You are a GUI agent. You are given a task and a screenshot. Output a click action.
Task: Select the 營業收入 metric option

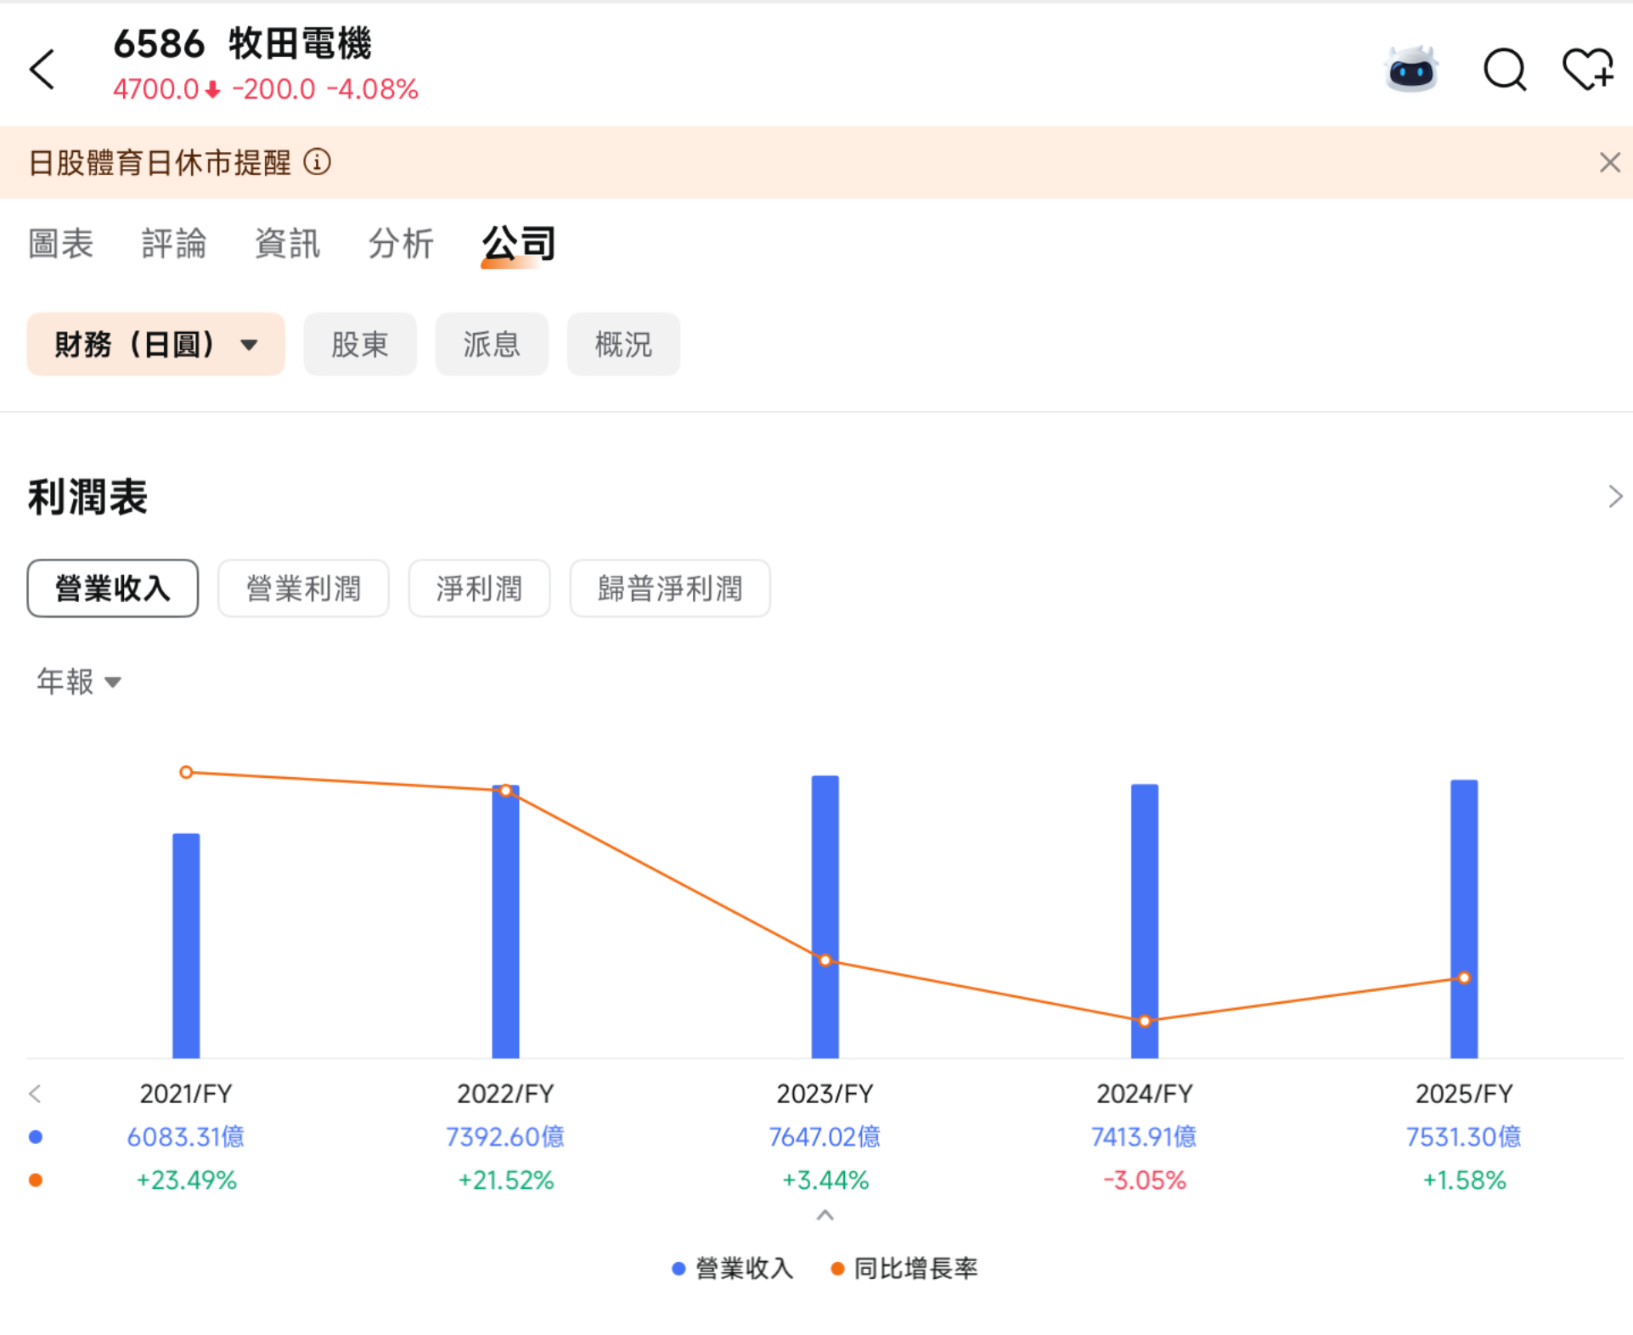click(113, 588)
